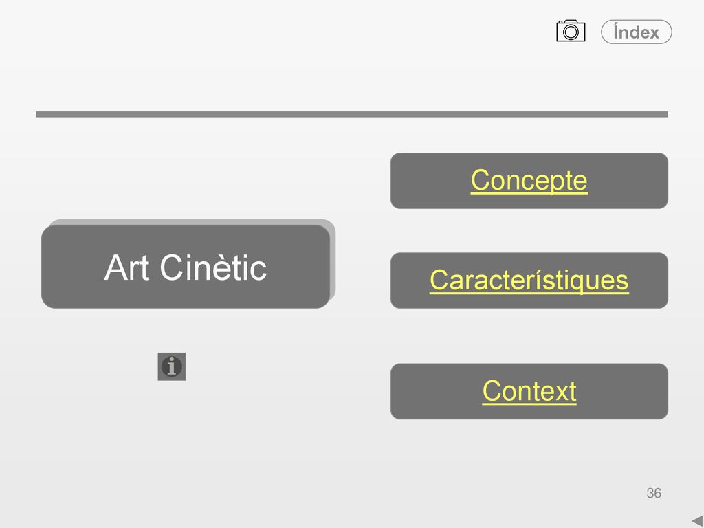This screenshot has height=528, width=704.
Task: Click the gray Característiques rounded button box
Action: [x=529, y=280]
